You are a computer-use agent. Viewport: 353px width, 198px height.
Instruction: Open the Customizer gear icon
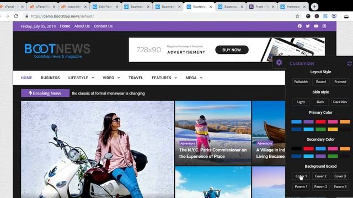click(279, 62)
